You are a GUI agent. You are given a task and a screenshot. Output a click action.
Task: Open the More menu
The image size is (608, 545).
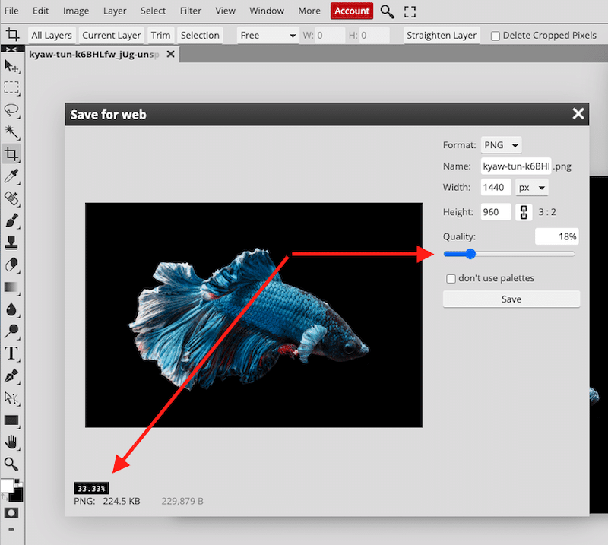(309, 11)
